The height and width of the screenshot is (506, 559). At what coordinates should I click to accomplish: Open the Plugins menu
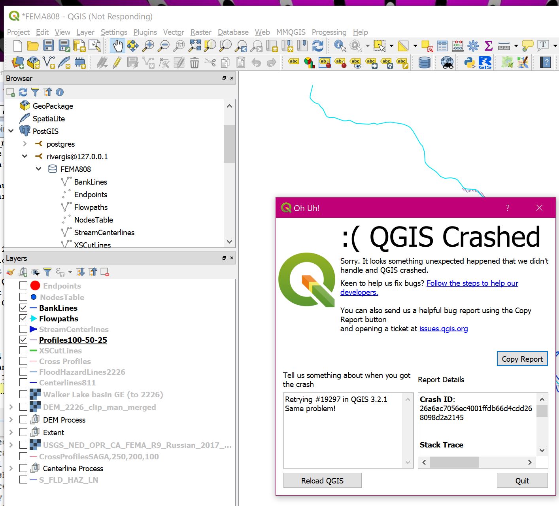click(x=145, y=32)
